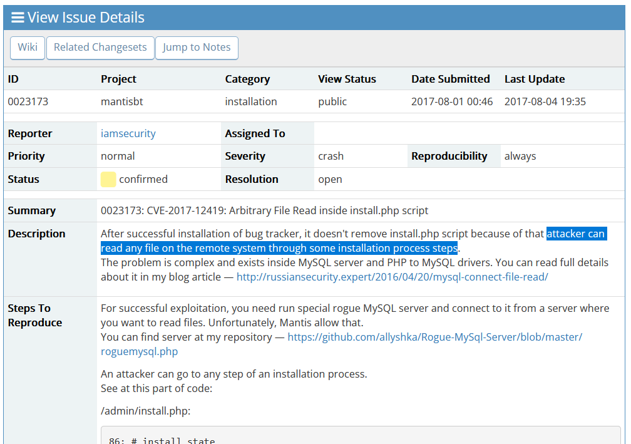The height and width of the screenshot is (444, 631).
Task: Open the github.com Rogue-MySql-Server repository link
Action: click(341, 344)
